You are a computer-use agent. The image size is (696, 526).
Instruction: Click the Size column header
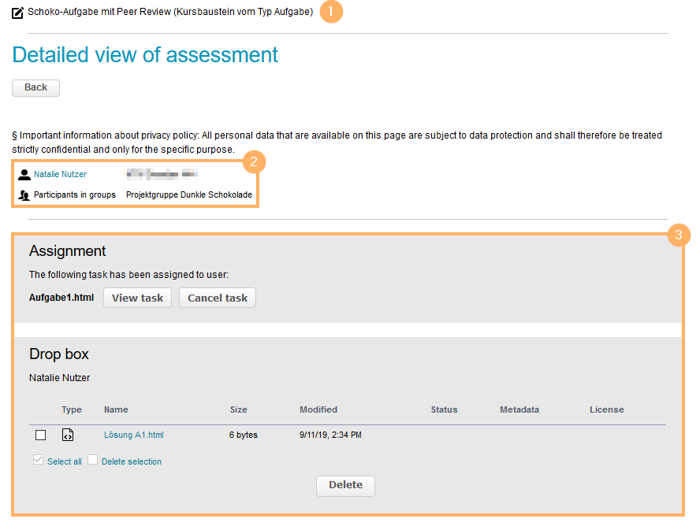click(238, 409)
